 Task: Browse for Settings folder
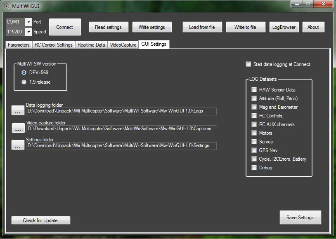[x=18, y=145]
